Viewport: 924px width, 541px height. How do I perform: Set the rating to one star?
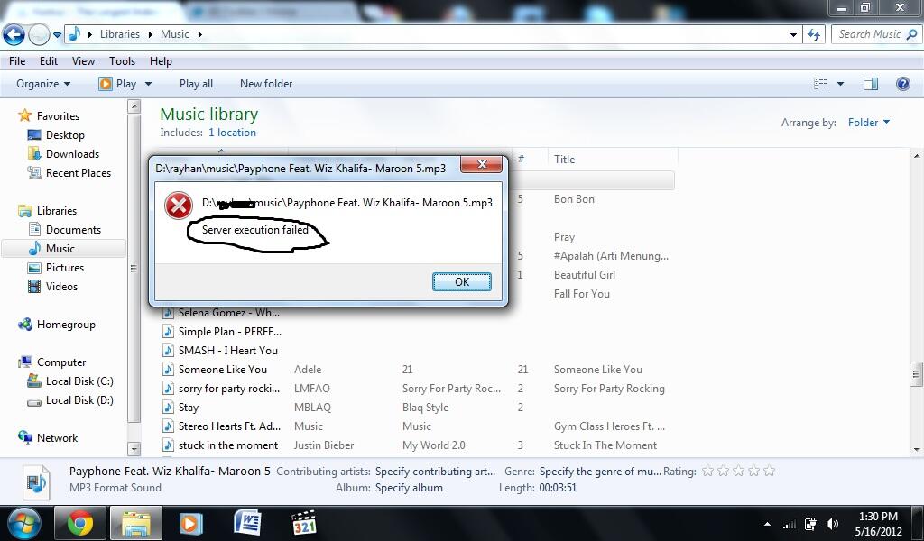click(708, 471)
